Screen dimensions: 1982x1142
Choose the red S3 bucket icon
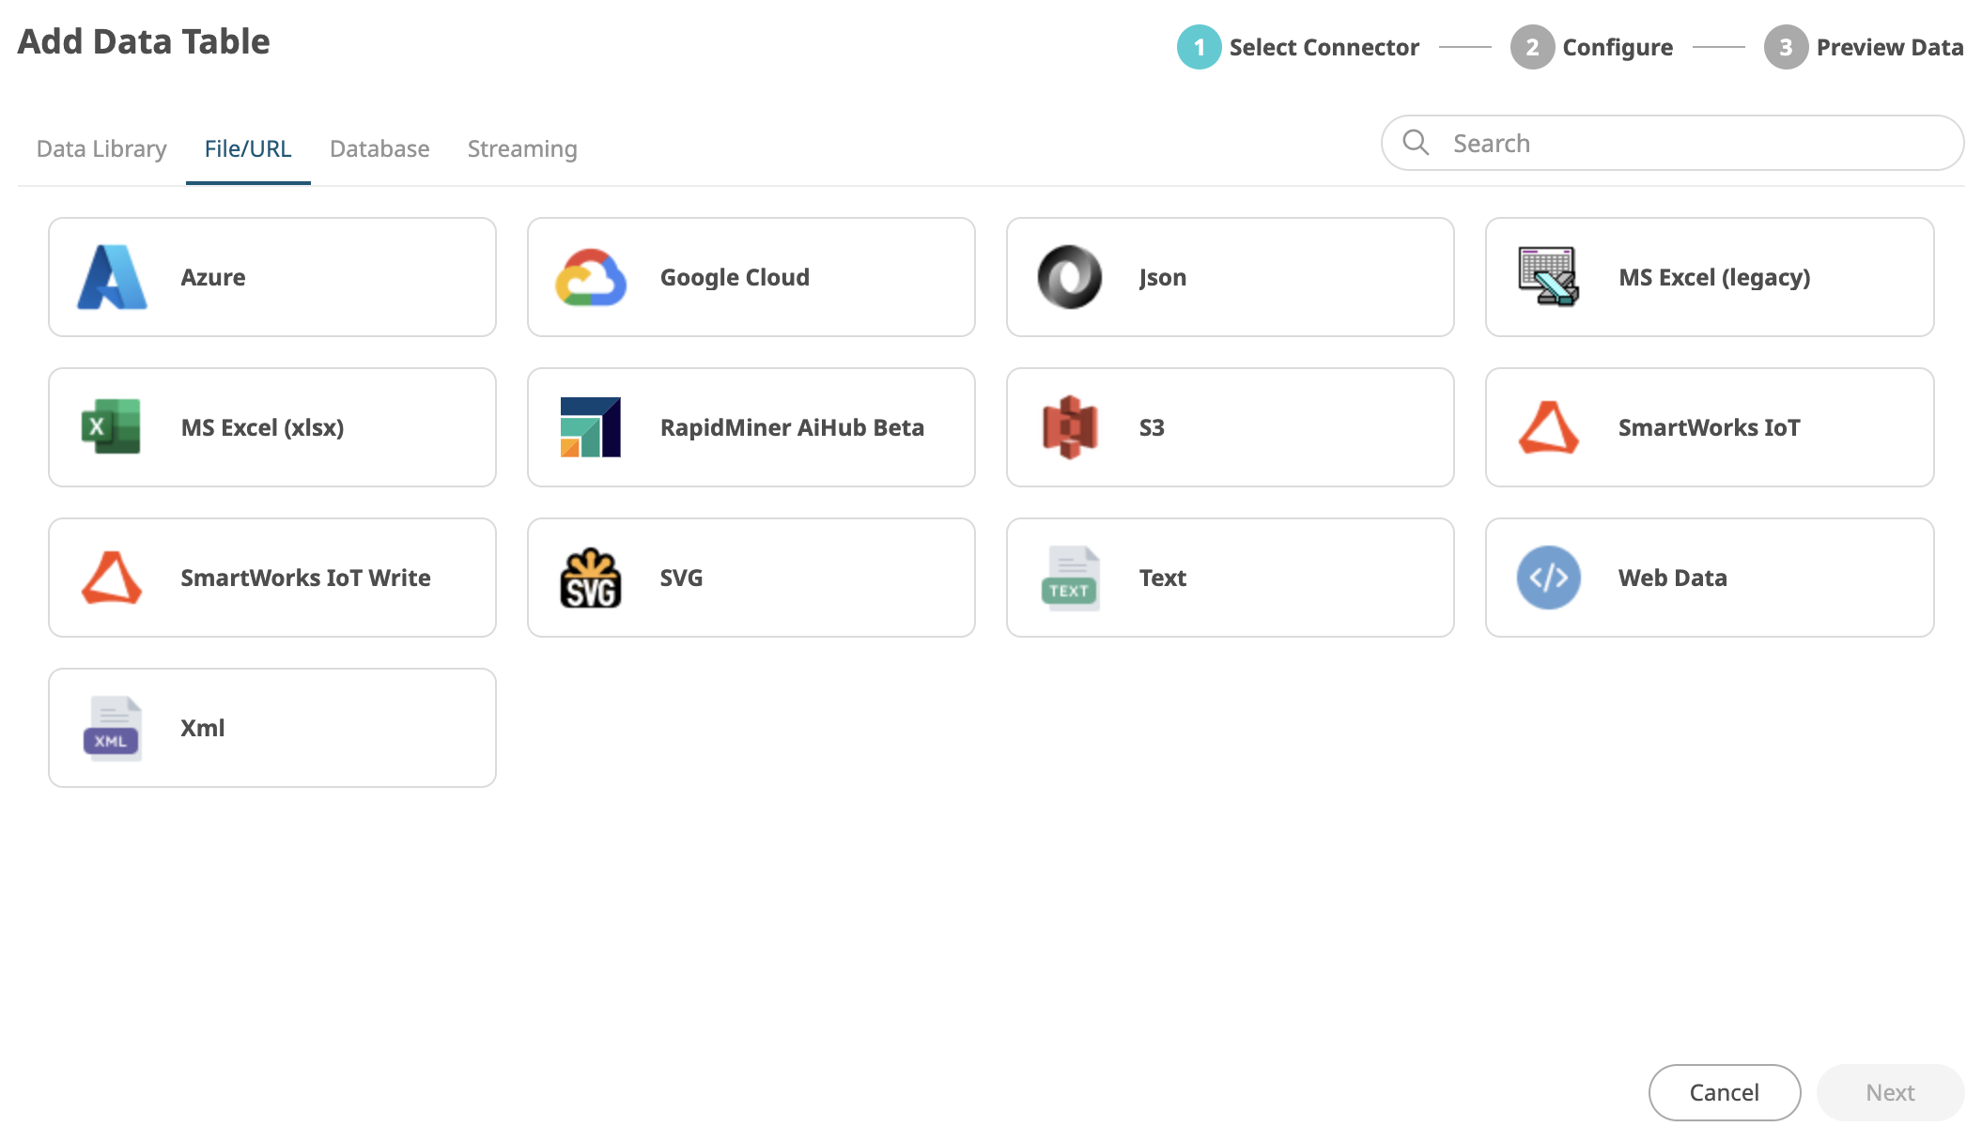(x=1070, y=427)
